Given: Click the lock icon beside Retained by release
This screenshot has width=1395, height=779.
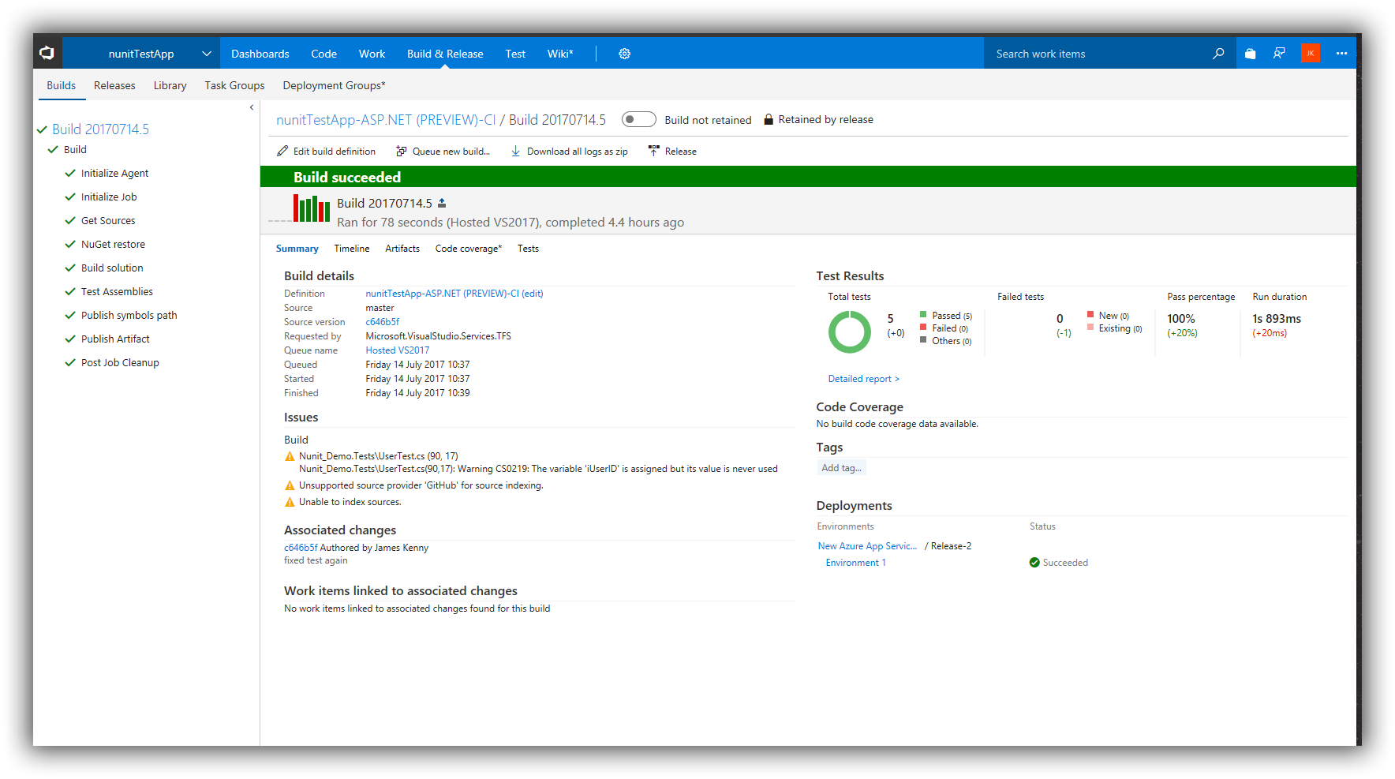Looking at the screenshot, I should coord(769,120).
